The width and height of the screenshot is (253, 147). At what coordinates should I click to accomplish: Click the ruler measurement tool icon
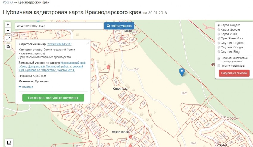(x=9, y=142)
